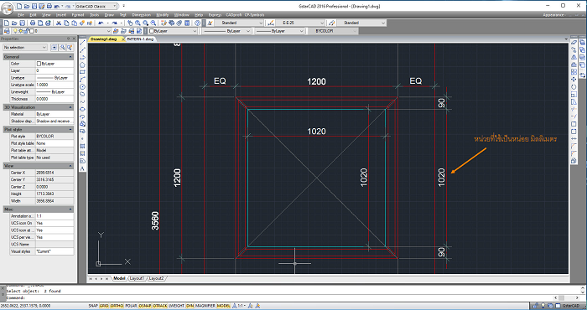This screenshot has height=310, width=587.
Task: Click the command window horizontal scrollbar
Action: coord(566,298)
